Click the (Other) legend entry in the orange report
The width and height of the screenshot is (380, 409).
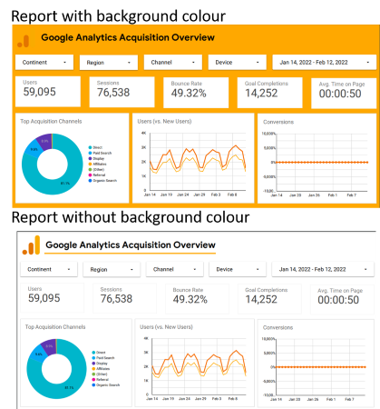(96, 170)
